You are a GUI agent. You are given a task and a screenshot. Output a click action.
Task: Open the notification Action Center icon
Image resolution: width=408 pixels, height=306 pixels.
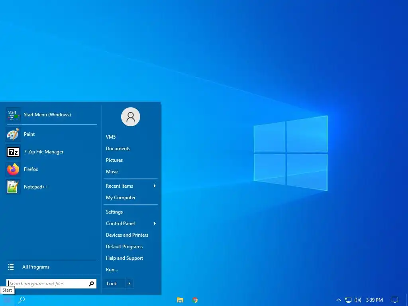(x=395, y=300)
